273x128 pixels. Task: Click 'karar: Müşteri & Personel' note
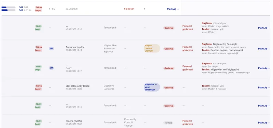point(214,89)
